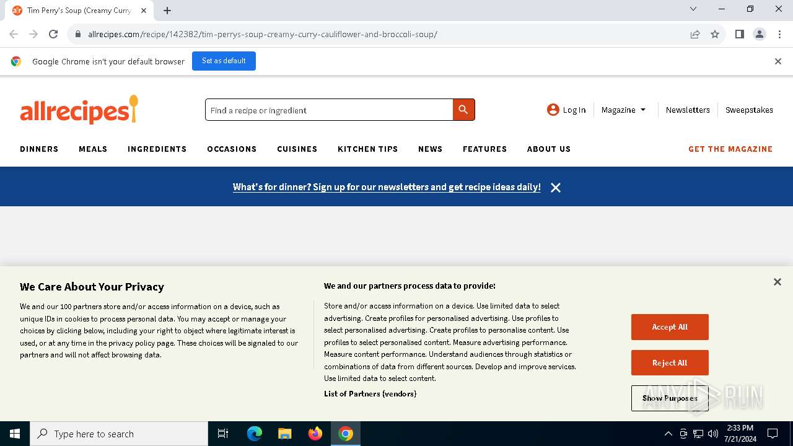The width and height of the screenshot is (793, 446).
Task: Open the OCCASIONS menu
Action: point(232,149)
